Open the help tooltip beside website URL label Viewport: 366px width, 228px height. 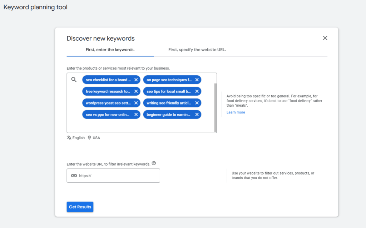click(x=154, y=163)
